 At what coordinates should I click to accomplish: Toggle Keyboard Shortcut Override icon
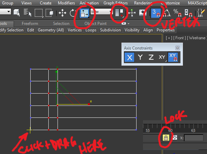tap(142, 13)
